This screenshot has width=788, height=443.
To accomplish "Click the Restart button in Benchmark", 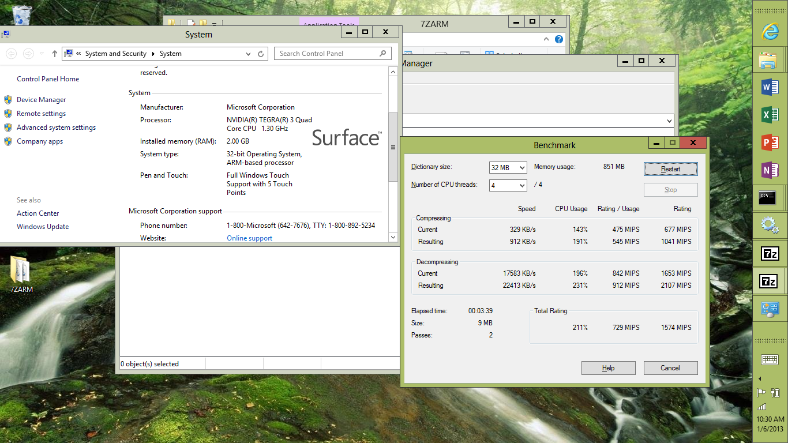I will pyautogui.click(x=671, y=169).
